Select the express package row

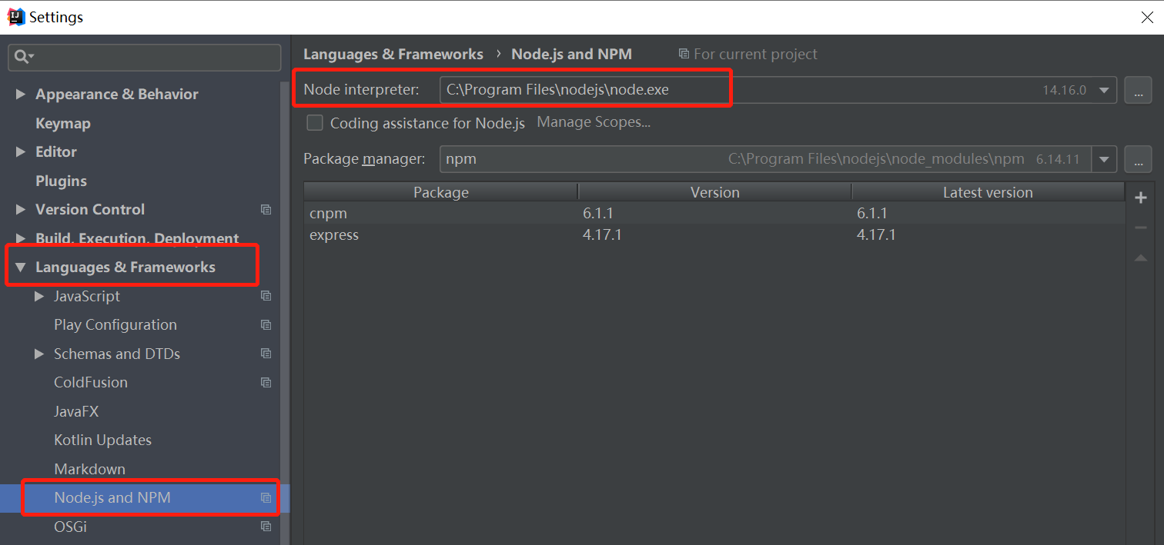click(x=714, y=234)
